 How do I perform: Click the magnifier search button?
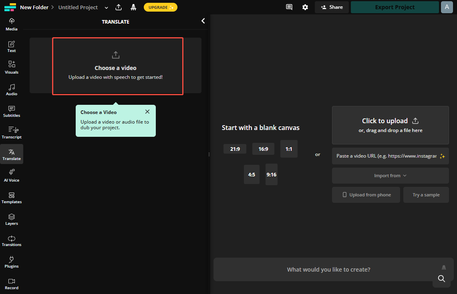click(441, 279)
